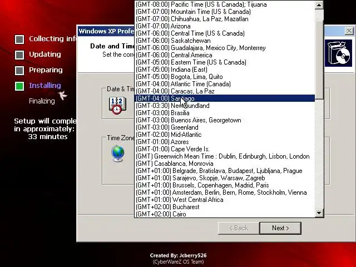Select Buenos Aires, Georgetown
356x267 pixels.
[225, 120]
